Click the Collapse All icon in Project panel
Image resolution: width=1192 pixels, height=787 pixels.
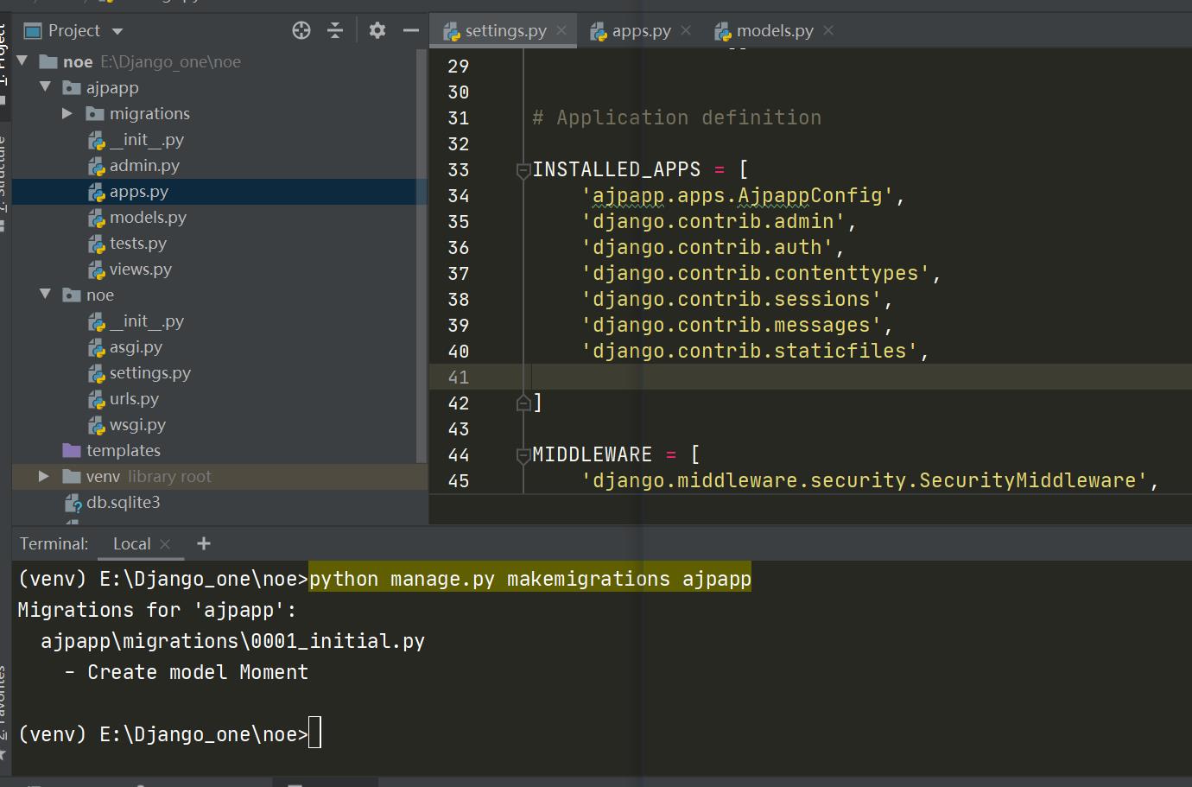pyautogui.click(x=335, y=31)
